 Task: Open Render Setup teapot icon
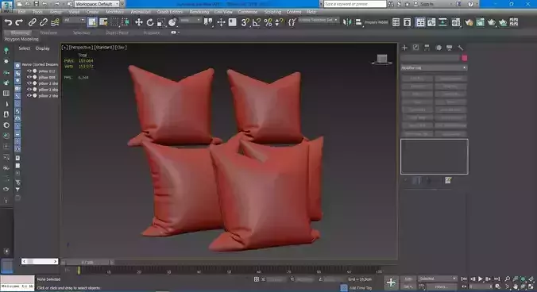coord(469,22)
